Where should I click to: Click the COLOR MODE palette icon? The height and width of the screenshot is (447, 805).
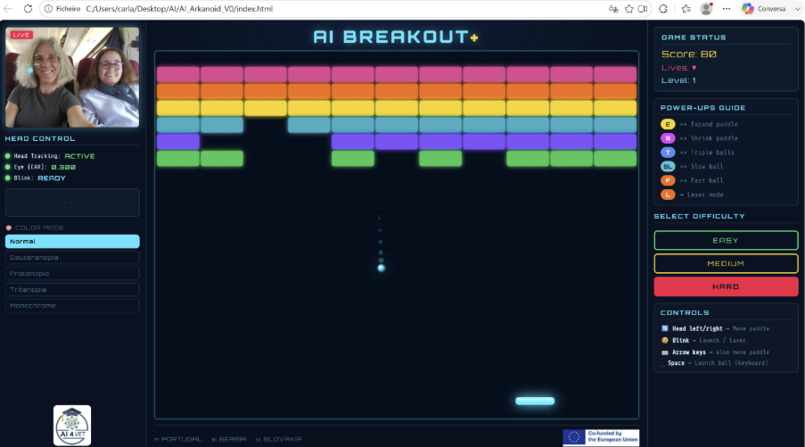pos(9,228)
